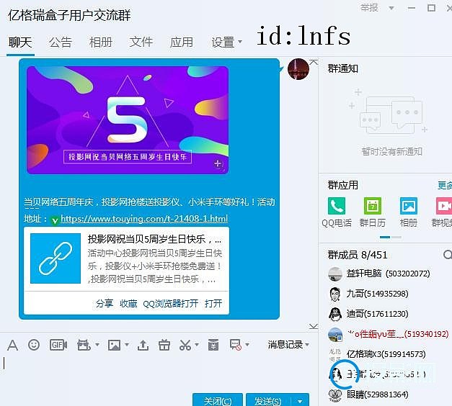
Task: Click avatar of 九哥
Action: (x=335, y=294)
